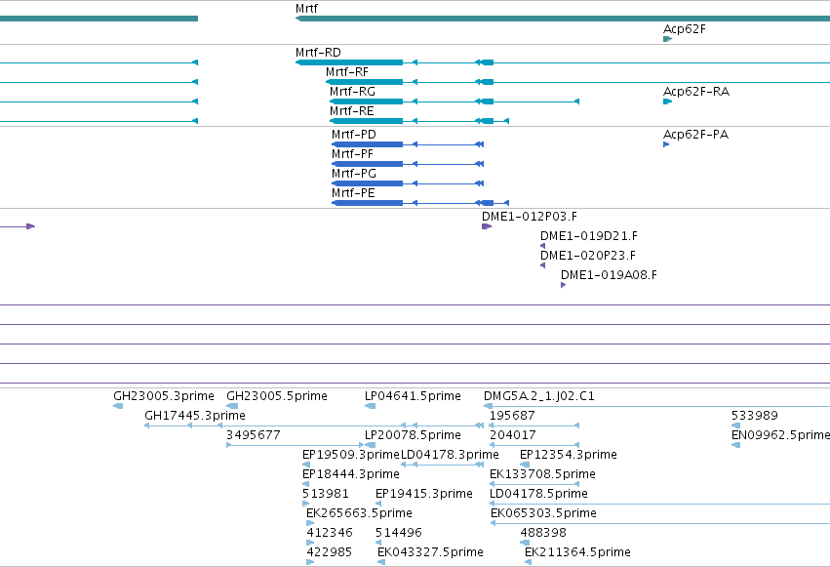The image size is (830, 567).
Task: Click the EP12354.3prime EST label
Action: pyautogui.click(x=569, y=455)
